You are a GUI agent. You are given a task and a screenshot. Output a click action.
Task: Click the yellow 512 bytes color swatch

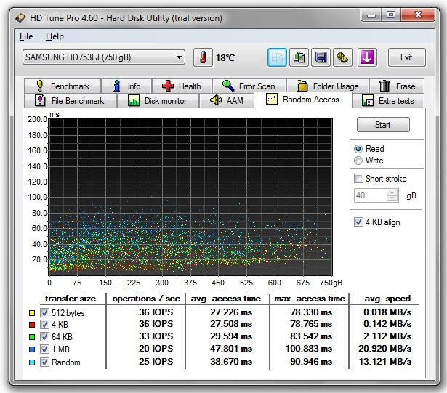(x=32, y=313)
